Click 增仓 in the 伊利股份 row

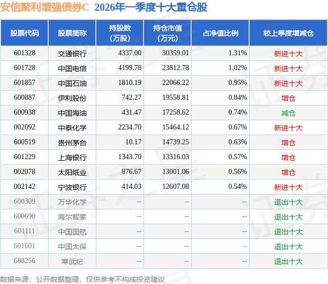[x=289, y=98]
